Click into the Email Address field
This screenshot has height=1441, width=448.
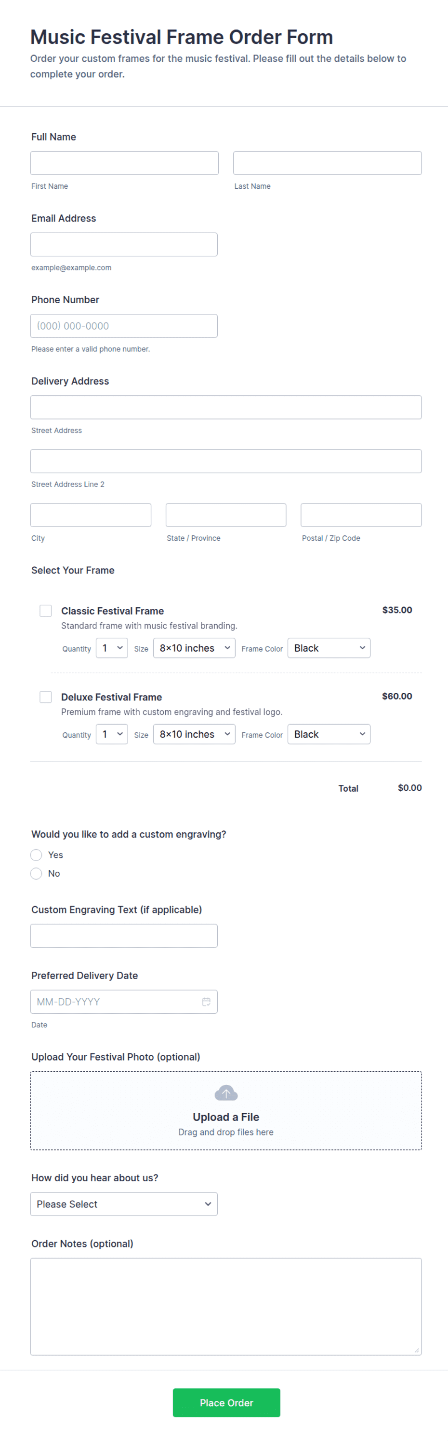(x=124, y=244)
